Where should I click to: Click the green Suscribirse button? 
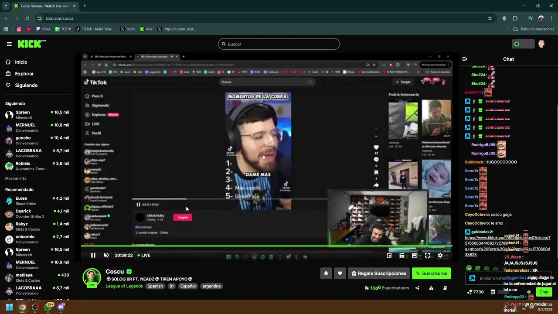432,273
